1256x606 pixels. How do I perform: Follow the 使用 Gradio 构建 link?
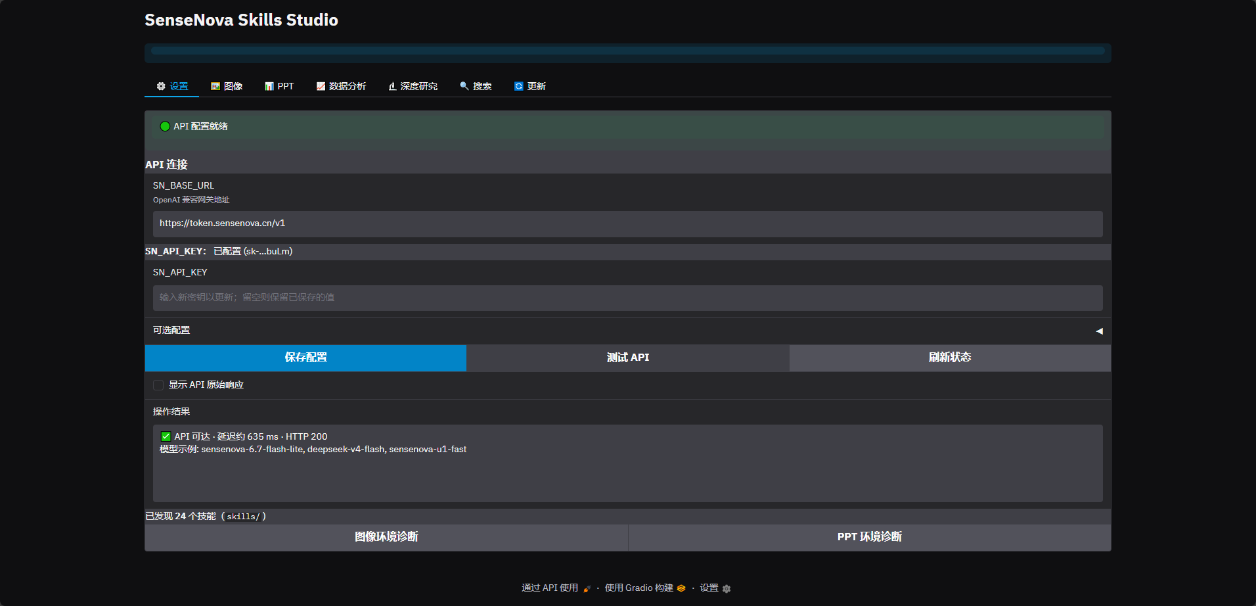pyautogui.click(x=645, y=588)
